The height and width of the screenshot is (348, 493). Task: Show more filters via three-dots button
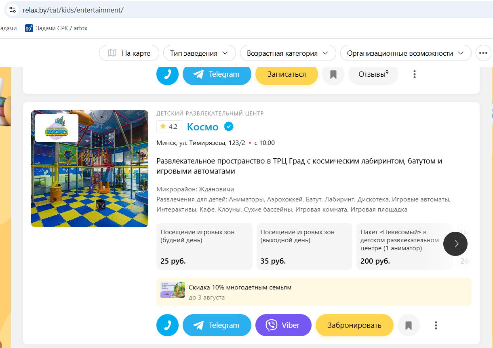click(483, 53)
